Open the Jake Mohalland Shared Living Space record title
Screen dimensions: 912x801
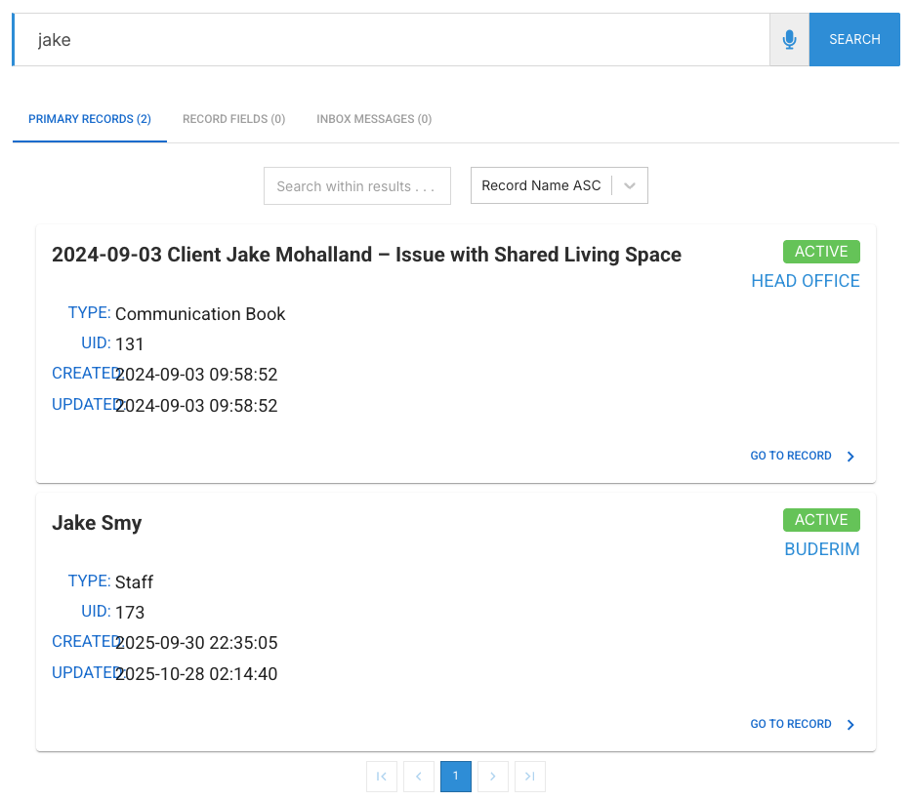[x=366, y=255]
